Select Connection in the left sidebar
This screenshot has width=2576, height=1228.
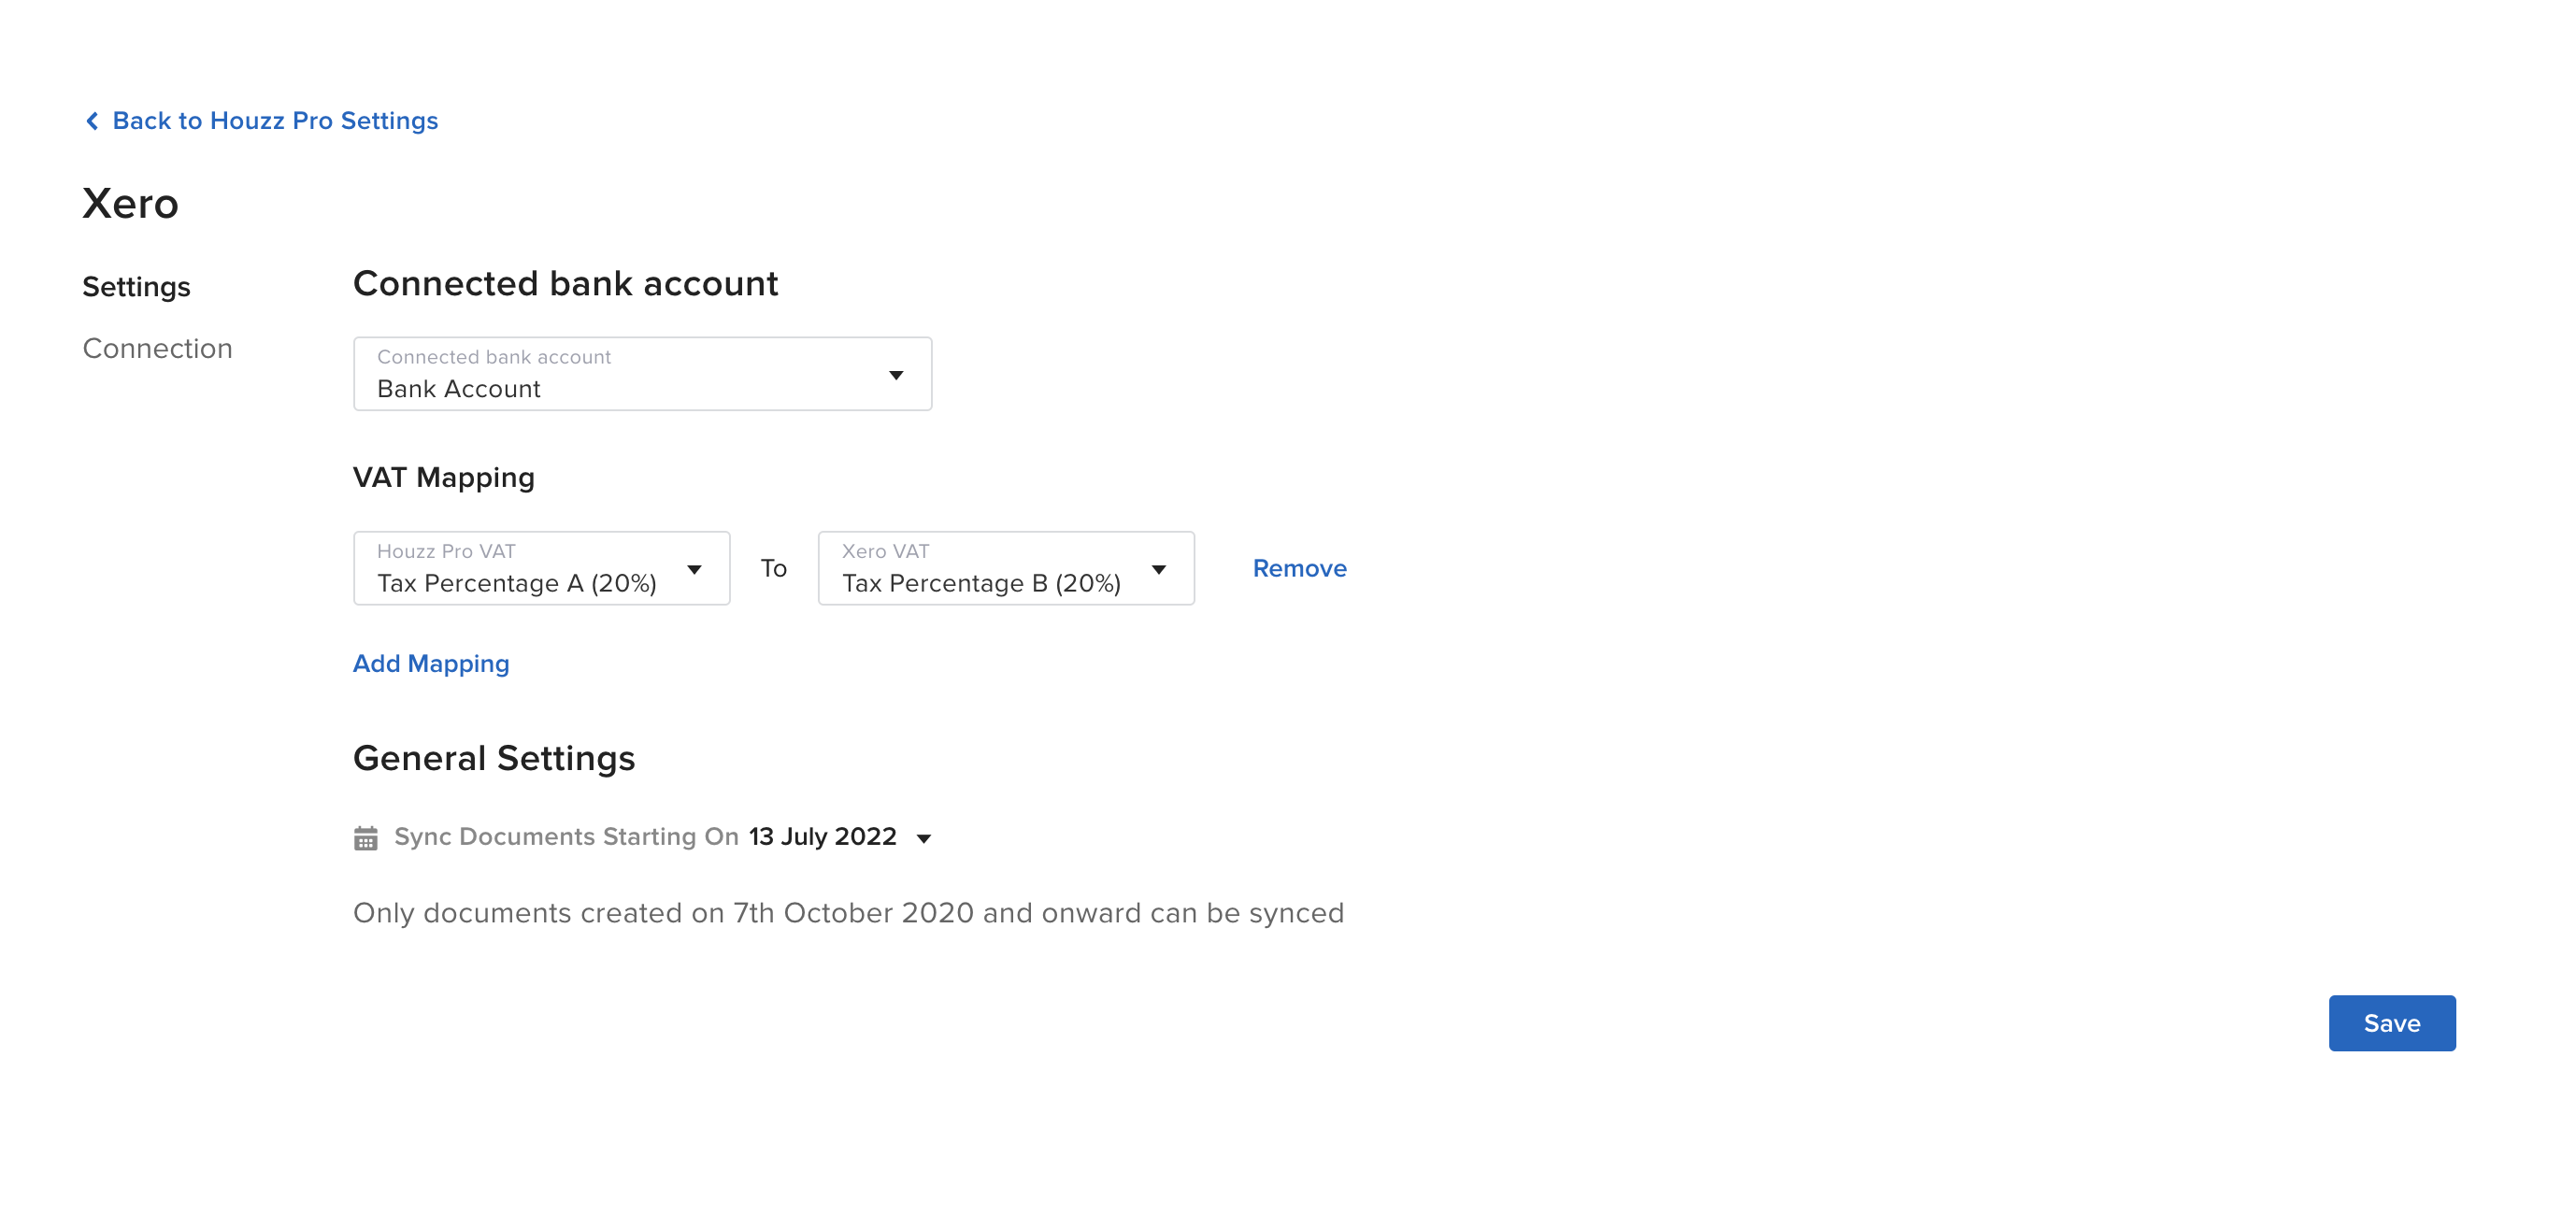click(157, 348)
